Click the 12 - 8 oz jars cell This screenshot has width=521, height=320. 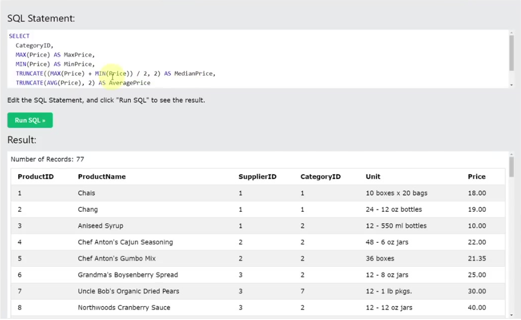pos(387,275)
